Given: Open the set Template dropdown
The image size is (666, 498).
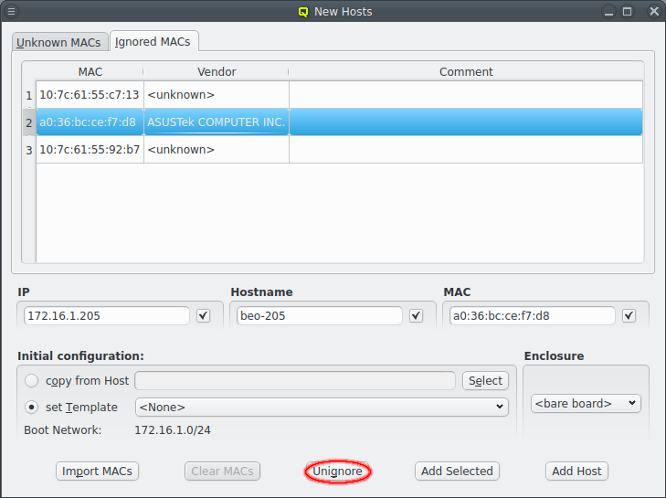Looking at the screenshot, I should pyautogui.click(x=322, y=408).
